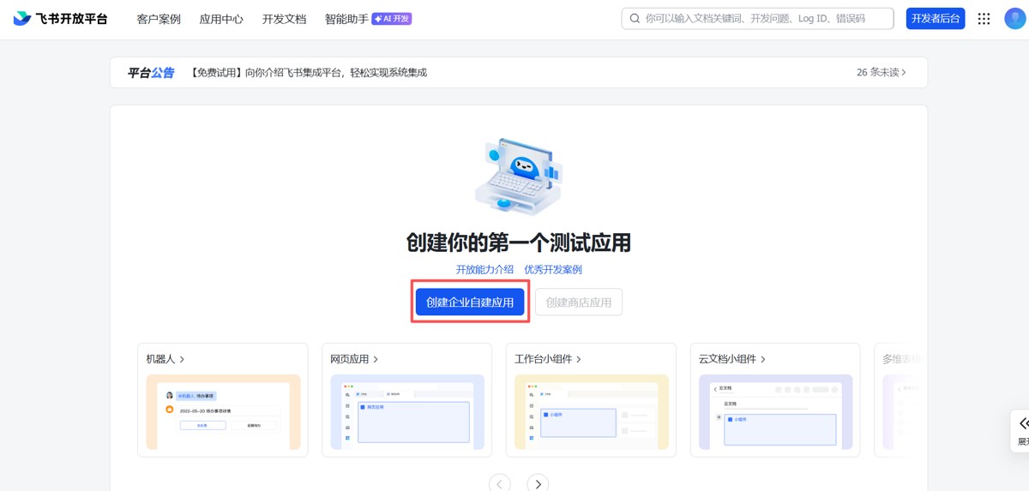Click the search magnifier icon
Image resolution: width=1029 pixels, height=491 pixels.
pyautogui.click(x=635, y=18)
